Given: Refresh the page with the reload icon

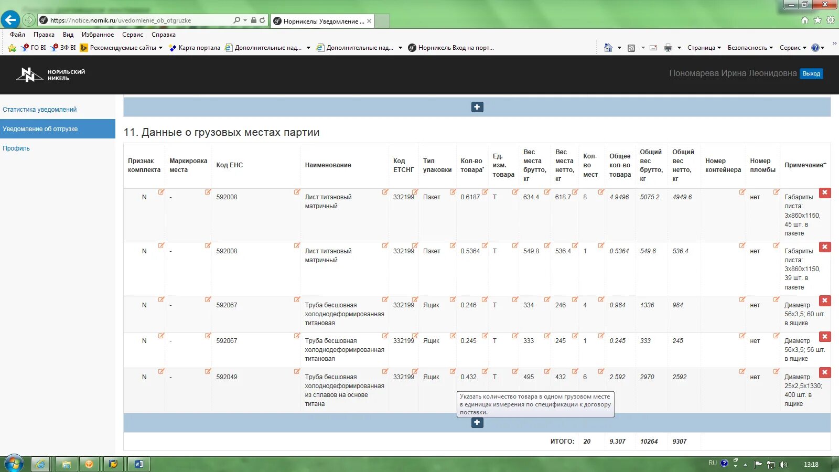Looking at the screenshot, I should pyautogui.click(x=262, y=20).
